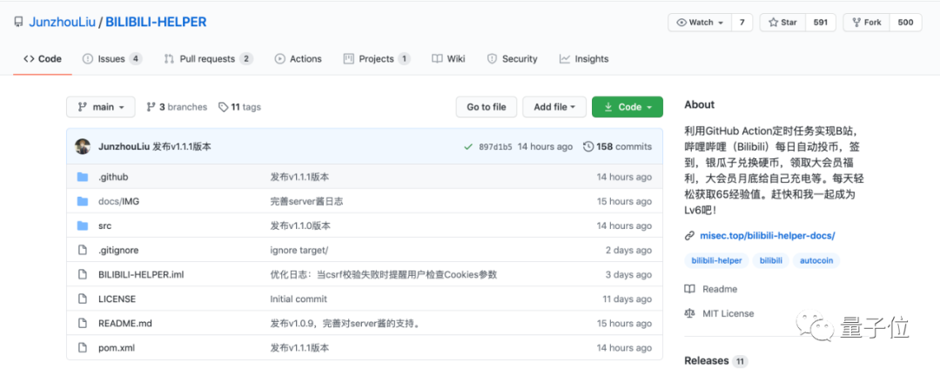Open the stargazers count 591
Screen dimensions: 940x369
[821, 23]
